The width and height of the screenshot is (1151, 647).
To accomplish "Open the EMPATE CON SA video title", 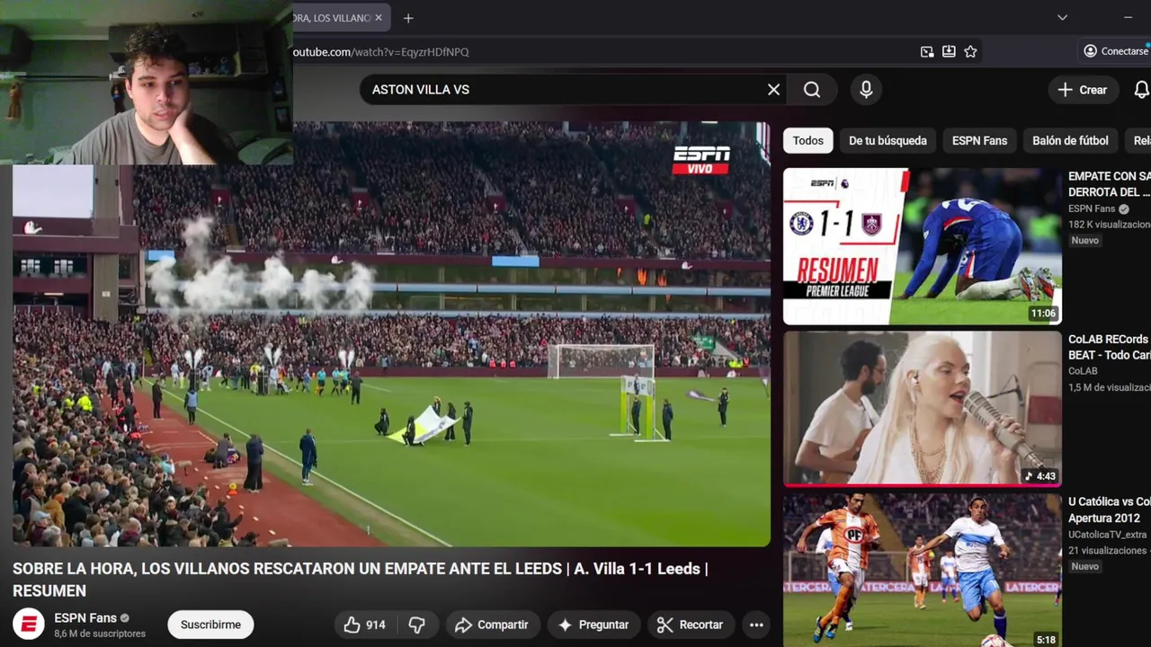I will [x=1110, y=184].
